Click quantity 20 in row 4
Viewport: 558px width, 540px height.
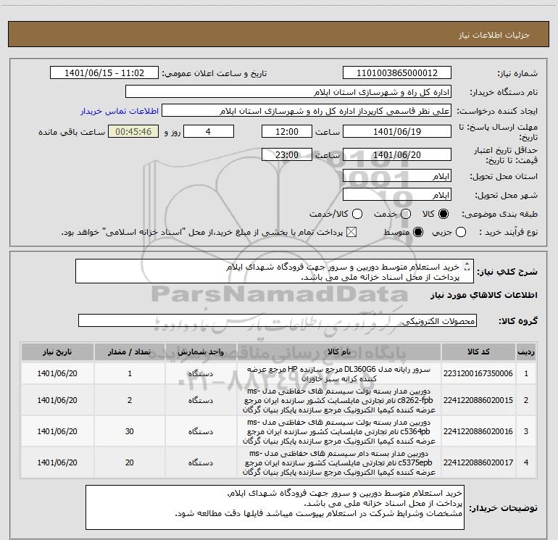pyautogui.click(x=130, y=462)
